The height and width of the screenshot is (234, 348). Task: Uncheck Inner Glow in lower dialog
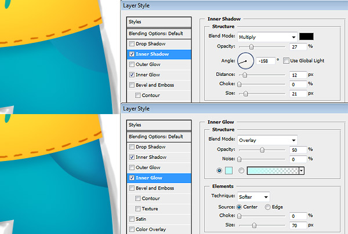pos(132,178)
